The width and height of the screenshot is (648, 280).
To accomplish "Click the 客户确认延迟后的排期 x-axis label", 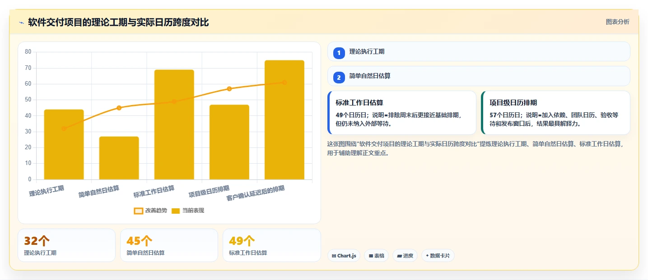I will pyautogui.click(x=256, y=193).
